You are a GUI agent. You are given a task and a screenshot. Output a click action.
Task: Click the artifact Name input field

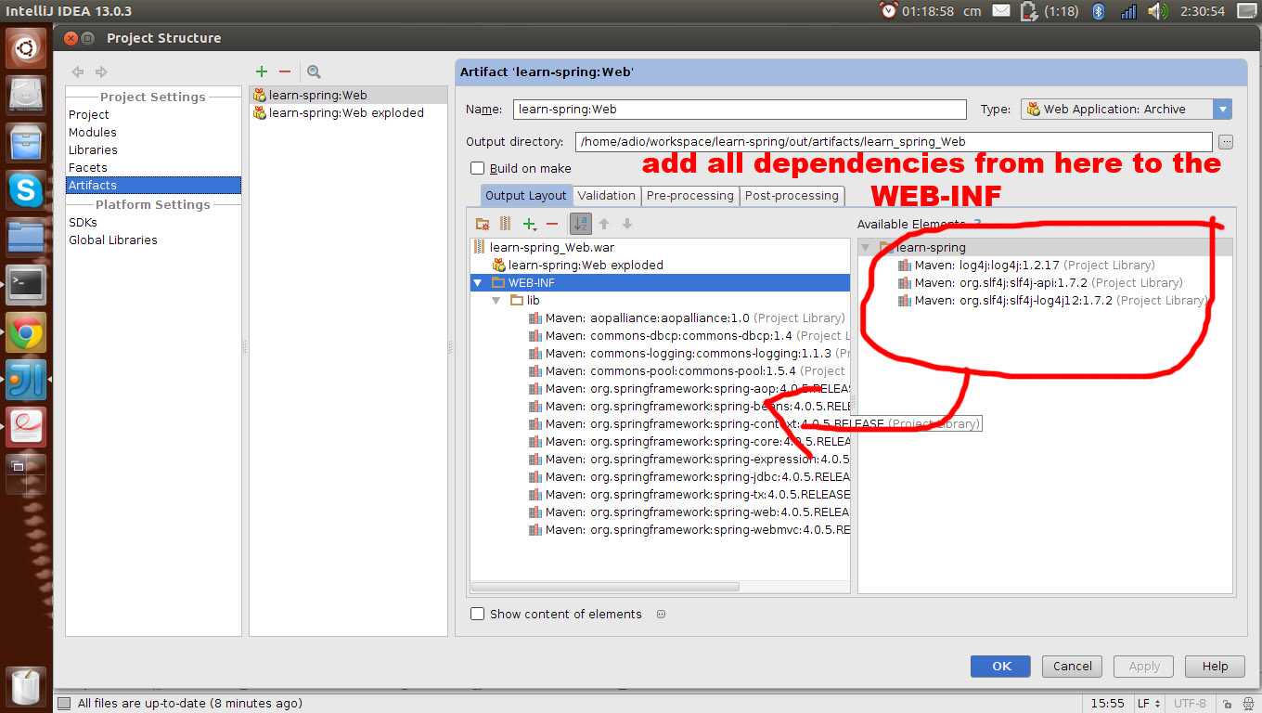point(740,109)
